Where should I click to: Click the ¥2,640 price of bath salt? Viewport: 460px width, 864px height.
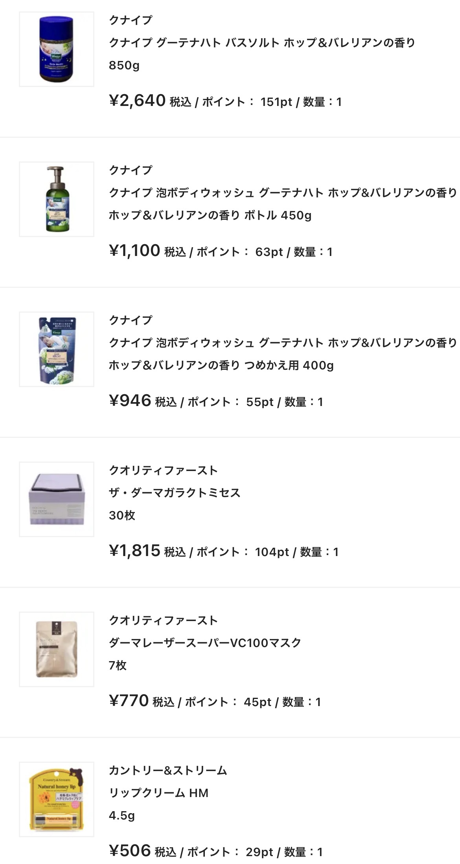137,101
